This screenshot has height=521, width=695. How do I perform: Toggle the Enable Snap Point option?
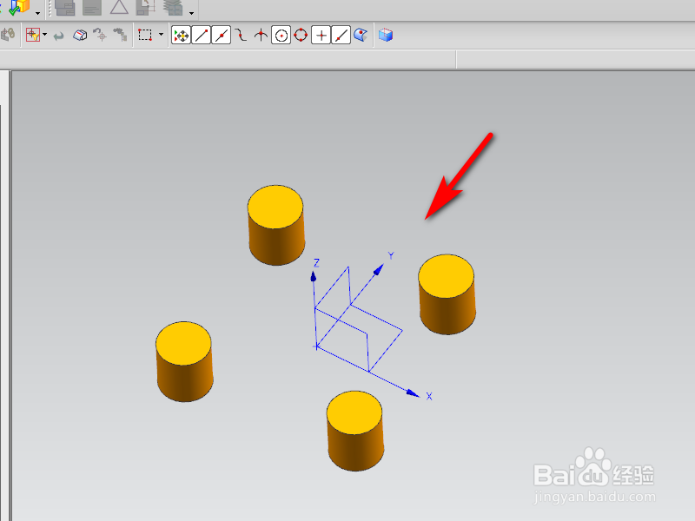(181, 35)
